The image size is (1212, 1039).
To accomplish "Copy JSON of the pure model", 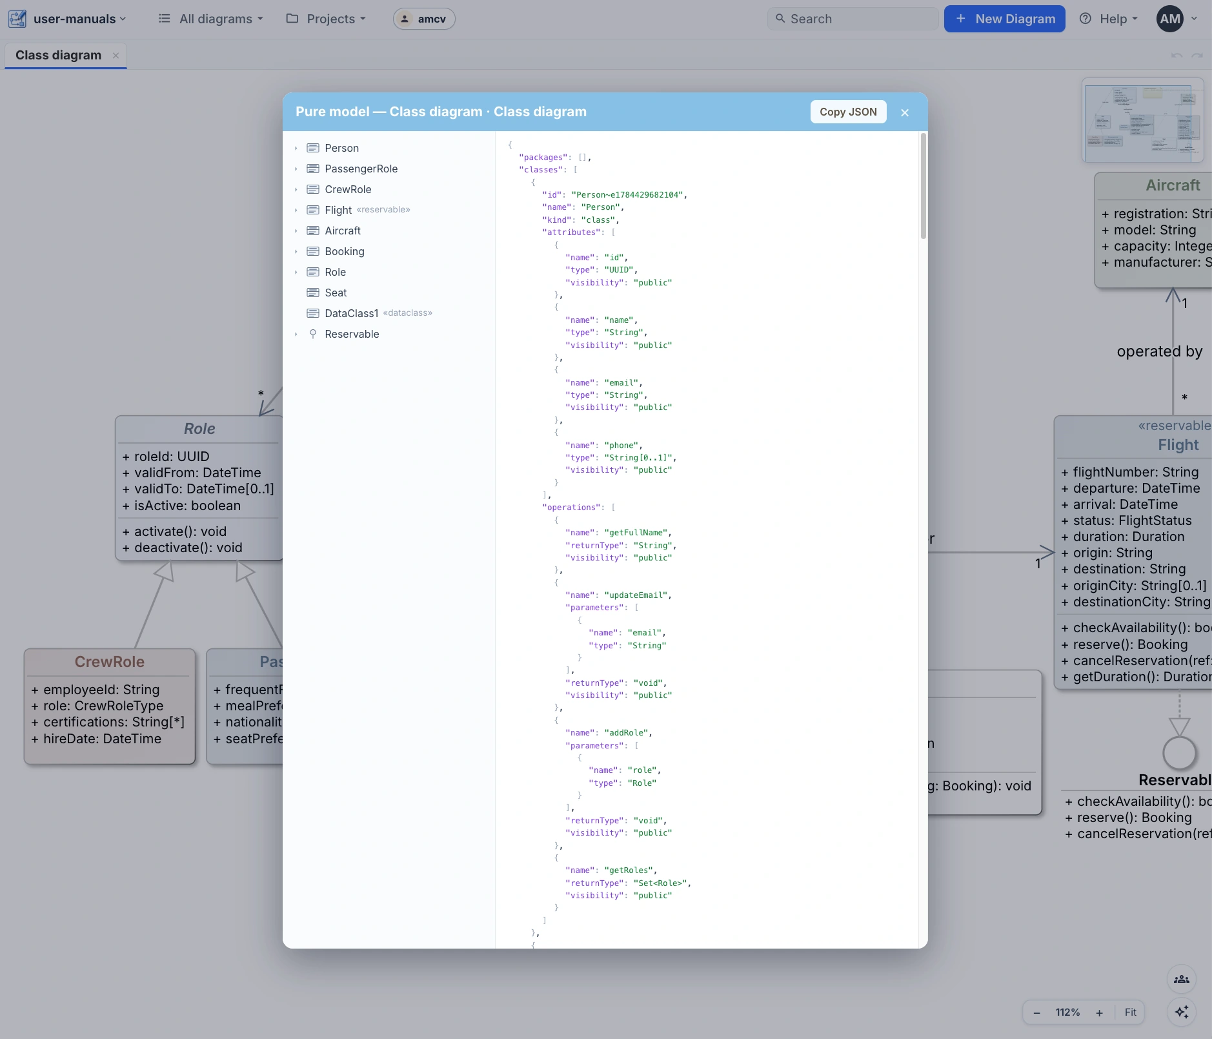I will pos(848,112).
